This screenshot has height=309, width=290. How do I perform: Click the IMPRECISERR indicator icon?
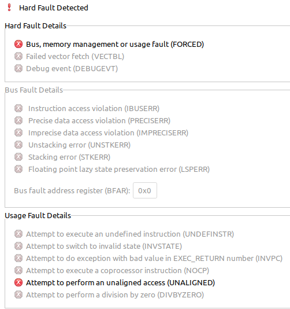pyautogui.click(x=18, y=133)
